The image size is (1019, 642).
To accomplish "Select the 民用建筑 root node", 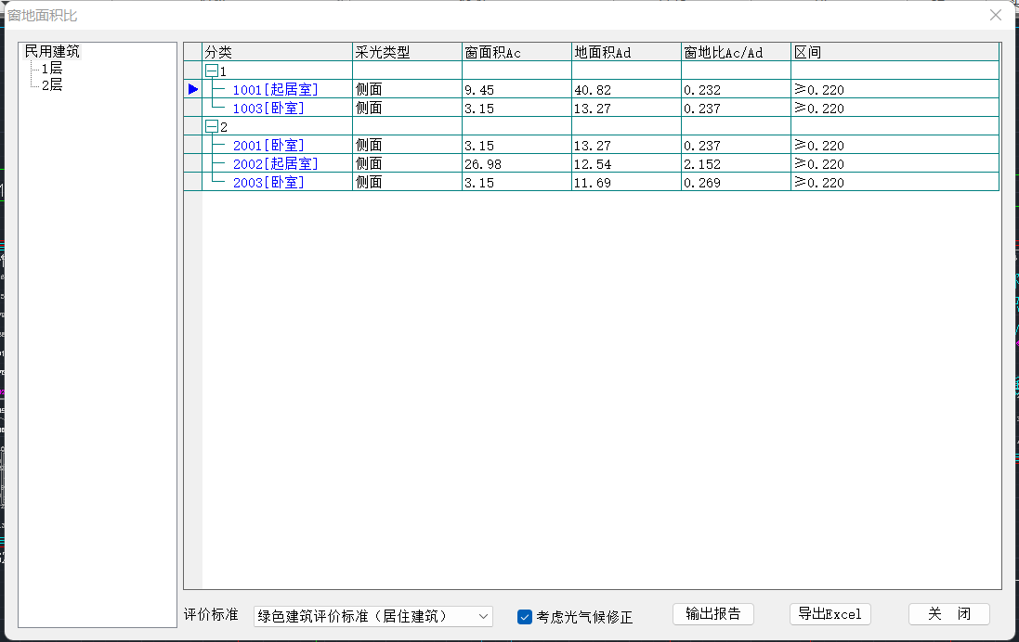I will [52, 52].
